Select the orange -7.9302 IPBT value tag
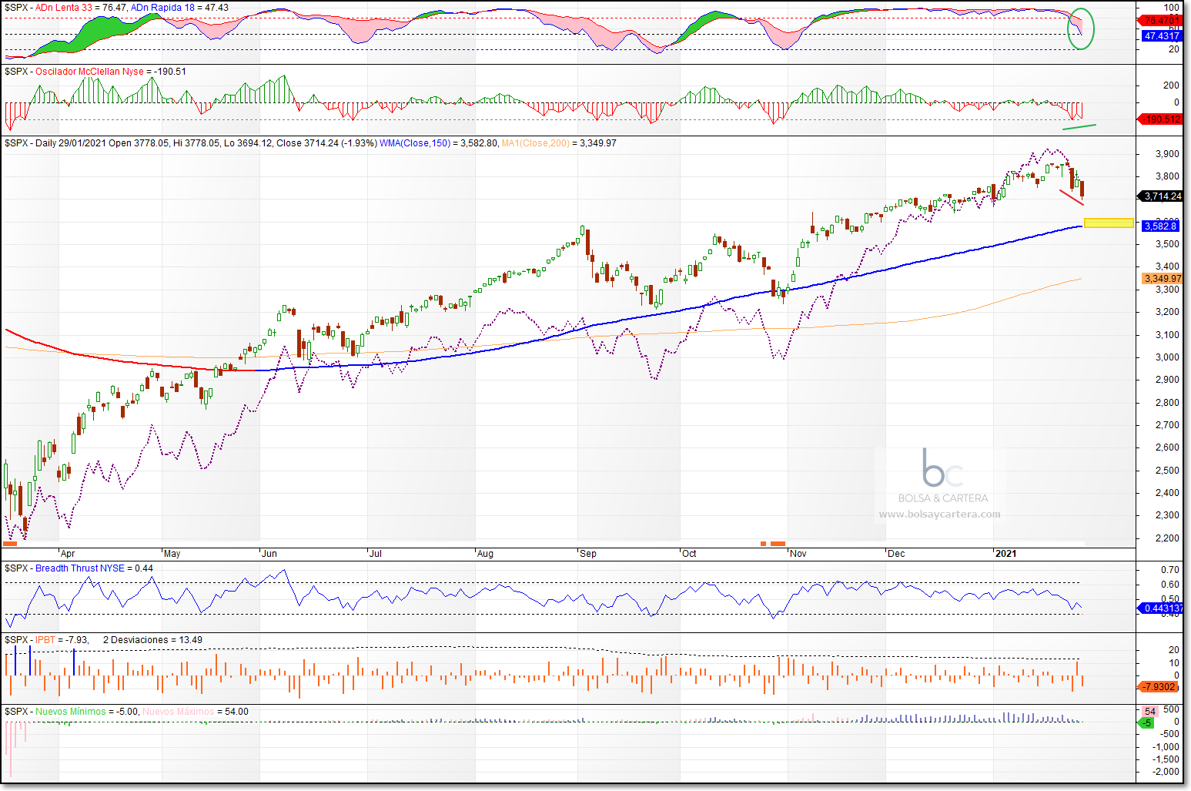 [x=1160, y=686]
